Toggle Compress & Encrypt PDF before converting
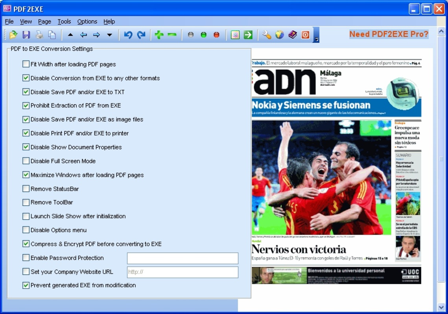Image resolution: width=448 pixels, height=314 pixels. pos(26,244)
